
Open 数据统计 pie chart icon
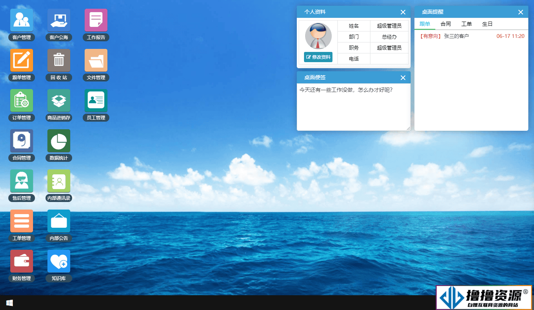tap(59, 141)
